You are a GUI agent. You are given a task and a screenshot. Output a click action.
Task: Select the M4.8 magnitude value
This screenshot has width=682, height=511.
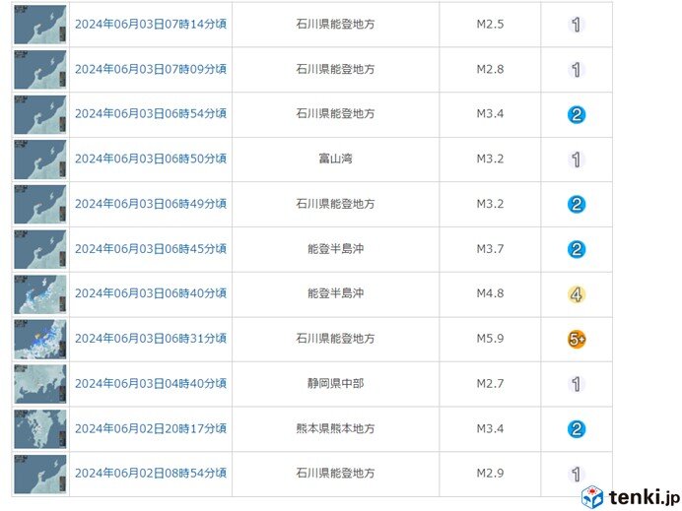click(490, 293)
